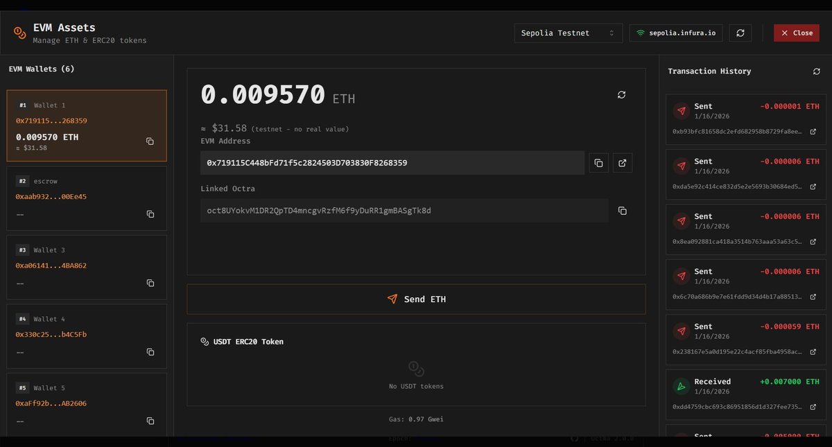Open the Sepolia Testnet network dropdown
Viewport: 832px width, 447px height.
[x=568, y=33]
